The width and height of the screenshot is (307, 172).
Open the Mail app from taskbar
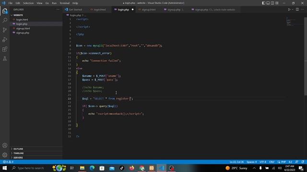pos(112,168)
